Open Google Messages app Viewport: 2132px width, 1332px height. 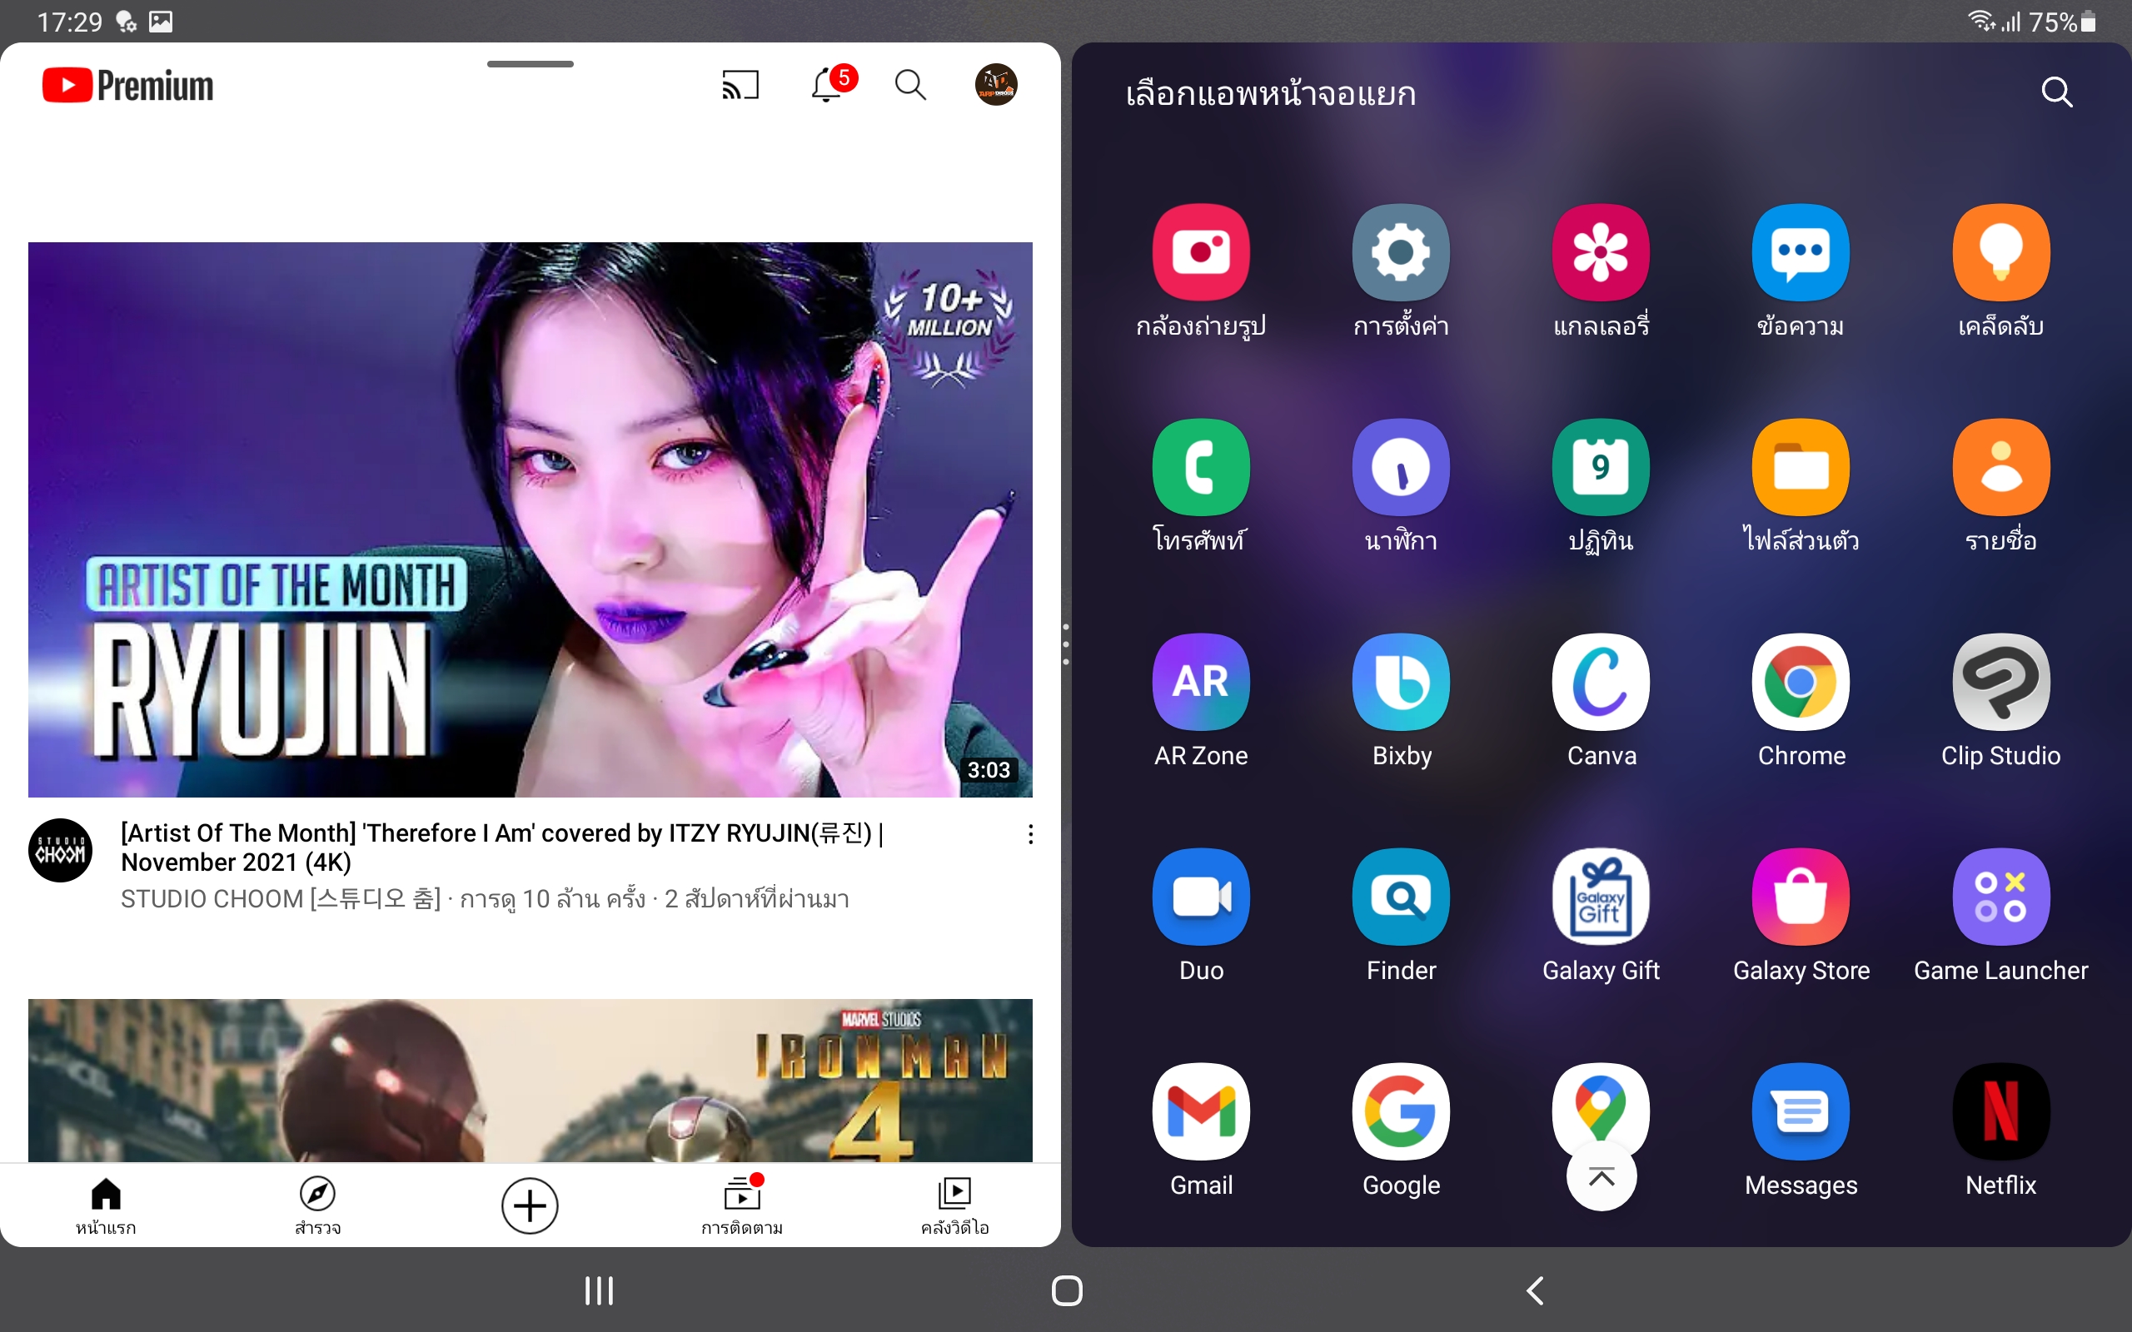pyautogui.click(x=1801, y=1111)
